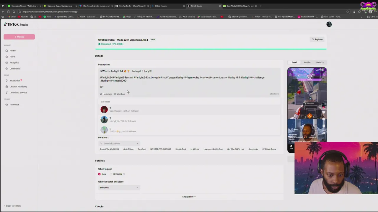Screen dimensions: 378x212
Task: Open the Maps bookmark
Action: [127, 17]
